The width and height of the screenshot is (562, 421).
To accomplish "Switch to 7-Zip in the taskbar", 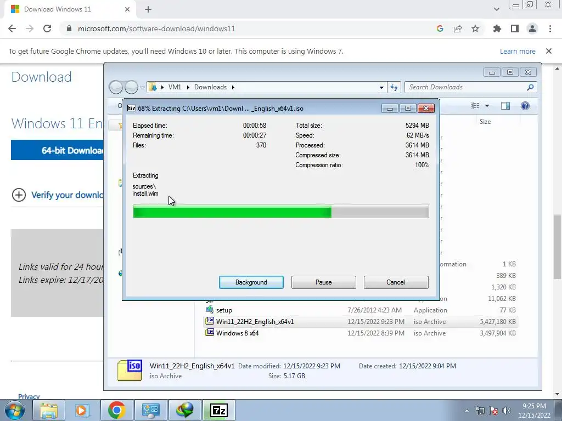I will click(218, 410).
